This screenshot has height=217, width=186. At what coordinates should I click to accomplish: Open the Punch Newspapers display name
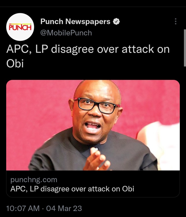pos(75,21)
